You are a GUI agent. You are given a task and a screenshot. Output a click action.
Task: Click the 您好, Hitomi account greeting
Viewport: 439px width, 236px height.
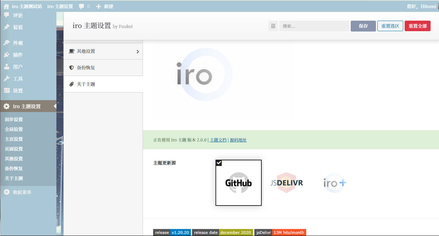pos(421,6)
